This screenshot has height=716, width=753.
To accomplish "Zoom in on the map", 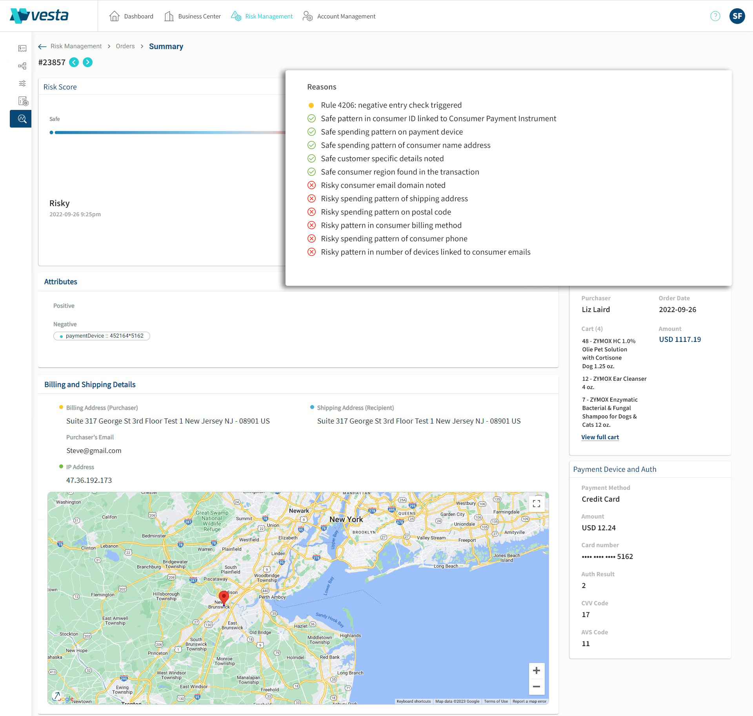I will (x=536, y=671).
